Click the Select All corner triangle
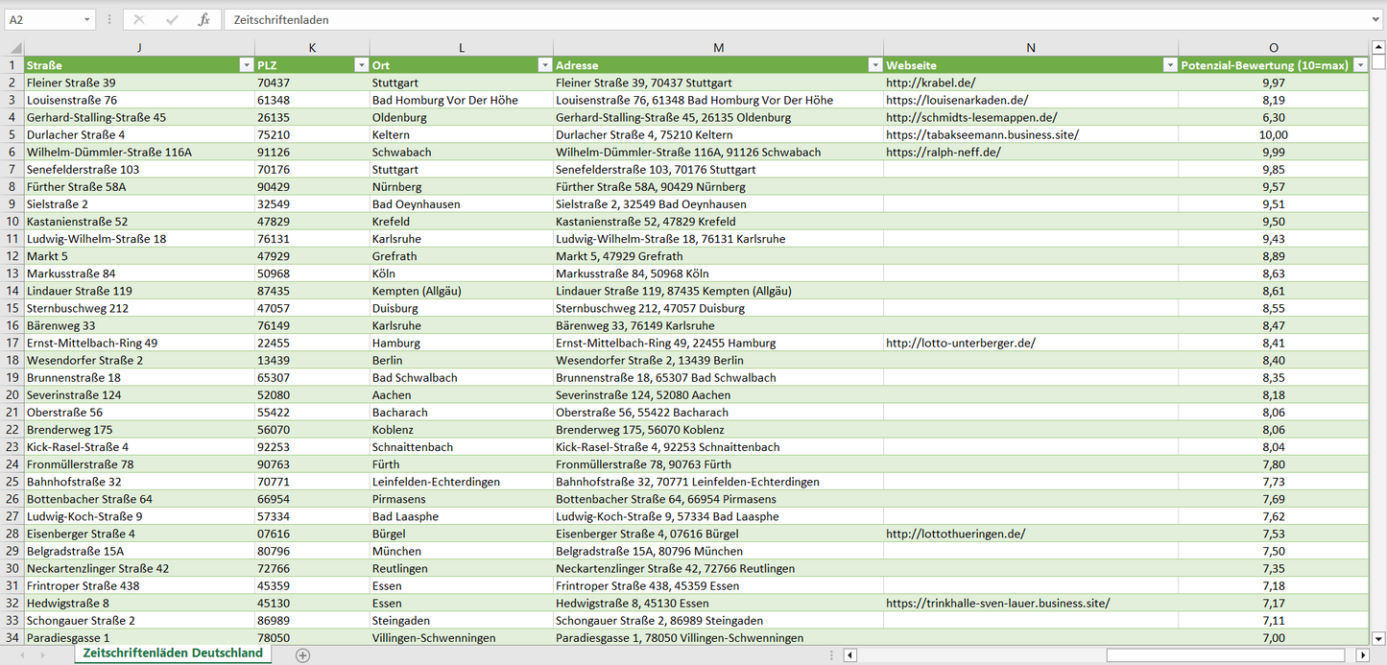 (14, 48)
